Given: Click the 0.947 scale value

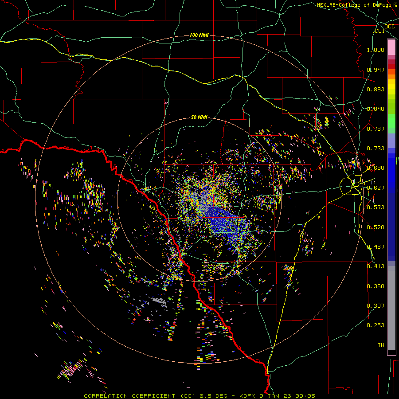Looking at the screenshot, I should [376, 70].
